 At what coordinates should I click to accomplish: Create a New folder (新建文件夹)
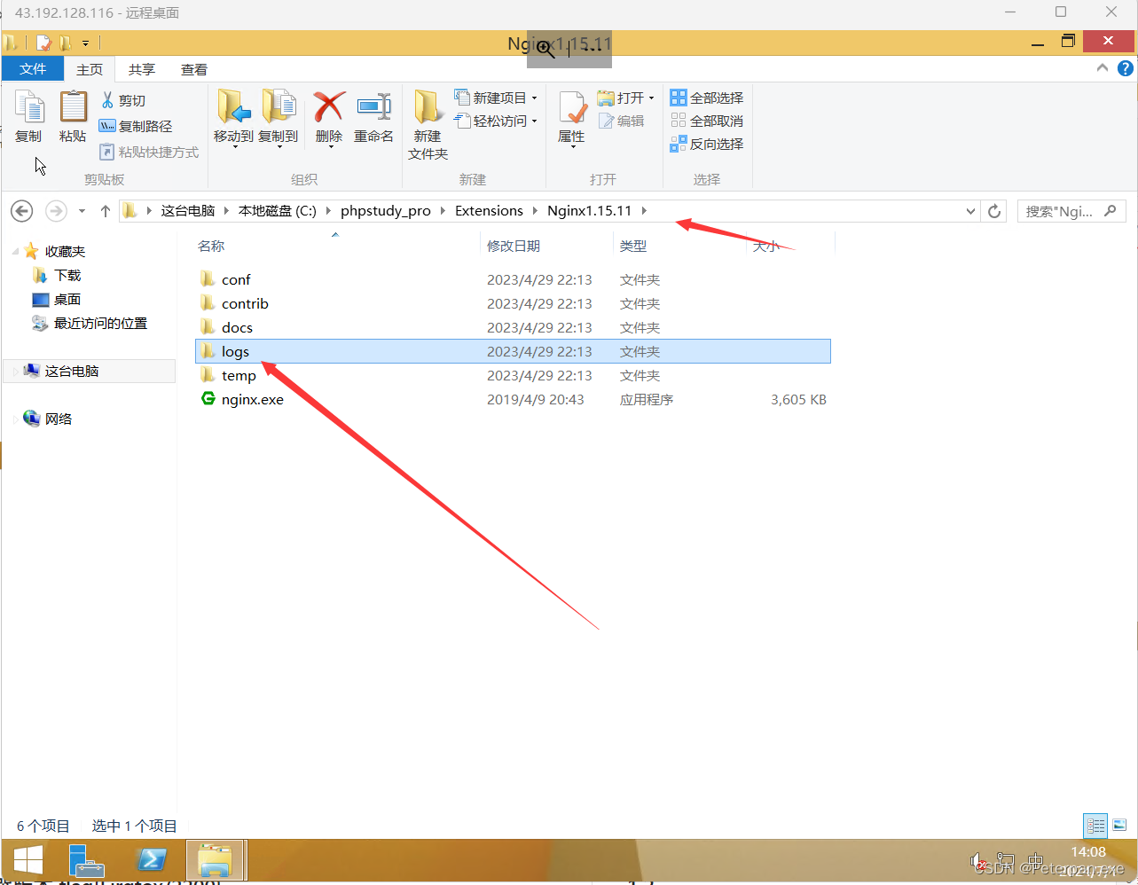click(428, 124)
